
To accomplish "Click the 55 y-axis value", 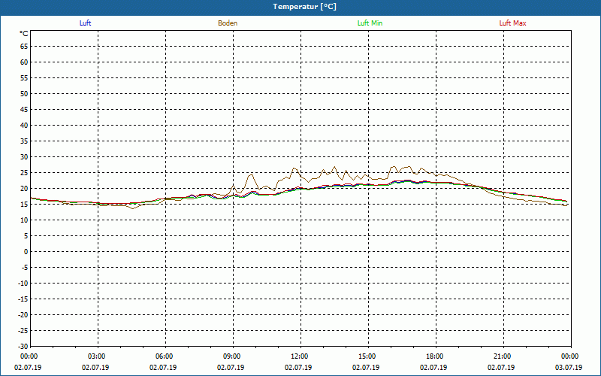I will (x=24, y=78).
